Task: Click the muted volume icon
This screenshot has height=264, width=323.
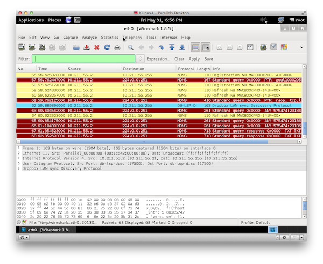Action: click(x=263, y=20)
